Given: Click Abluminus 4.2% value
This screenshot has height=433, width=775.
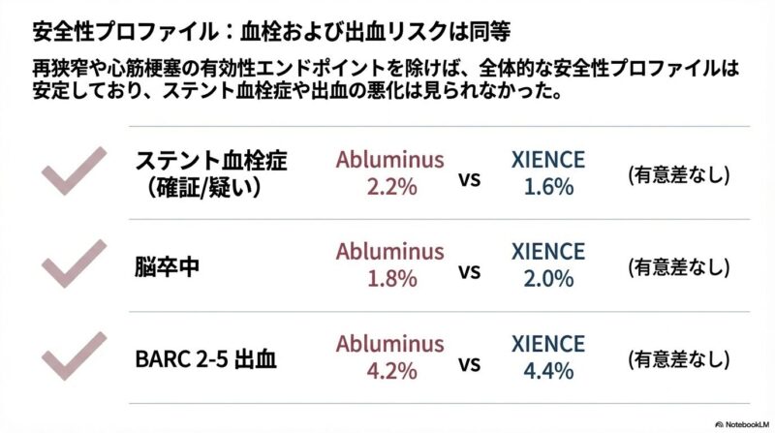Looking at the screenshot, I should pos(390,357).
